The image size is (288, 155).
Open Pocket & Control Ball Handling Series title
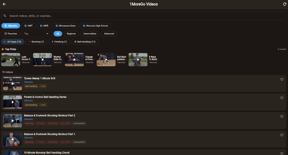(x=45, y=97)
